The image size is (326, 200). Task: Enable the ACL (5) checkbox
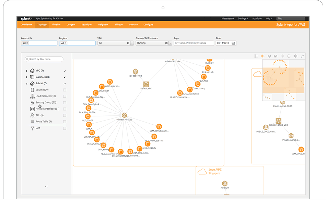pos(65,115)
